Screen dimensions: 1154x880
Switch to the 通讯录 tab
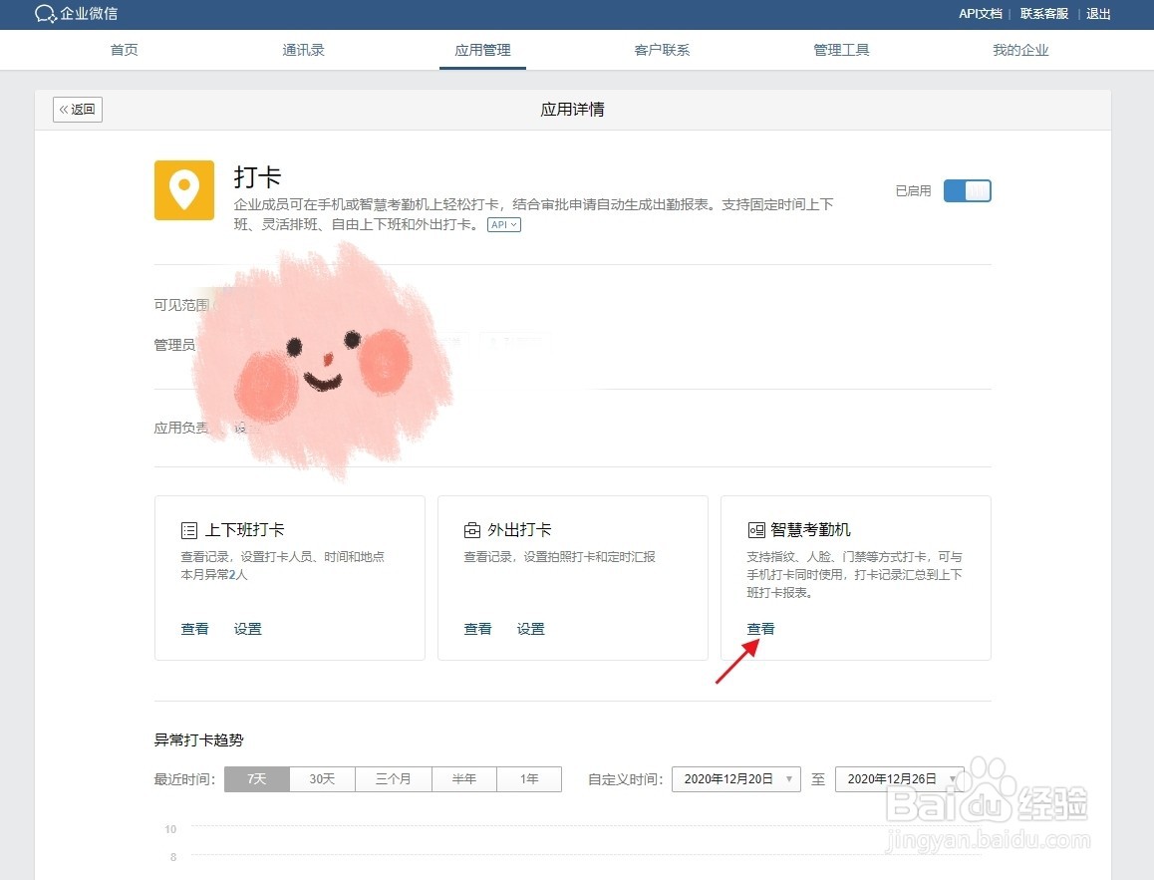click(x=303, y=49)
